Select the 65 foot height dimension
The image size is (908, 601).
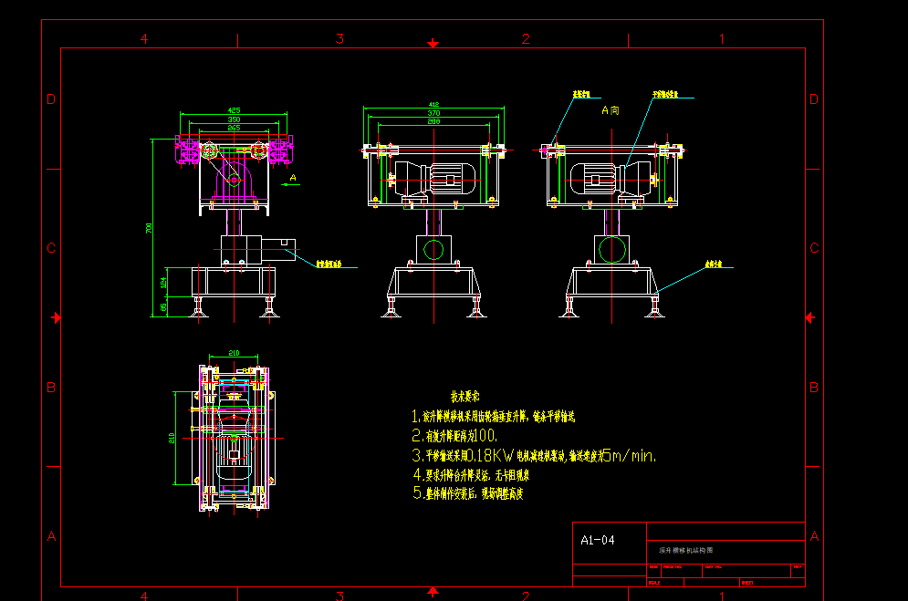click(163, 307)
